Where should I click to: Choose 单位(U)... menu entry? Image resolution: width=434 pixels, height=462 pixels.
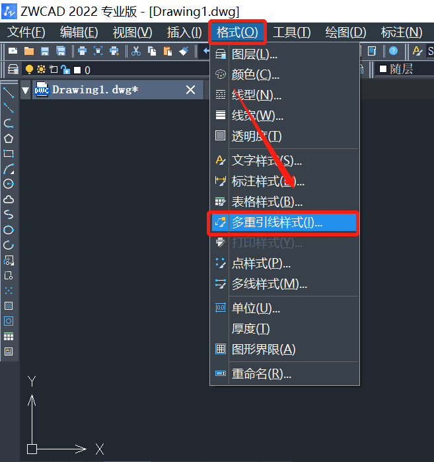[x=285, y=308]
